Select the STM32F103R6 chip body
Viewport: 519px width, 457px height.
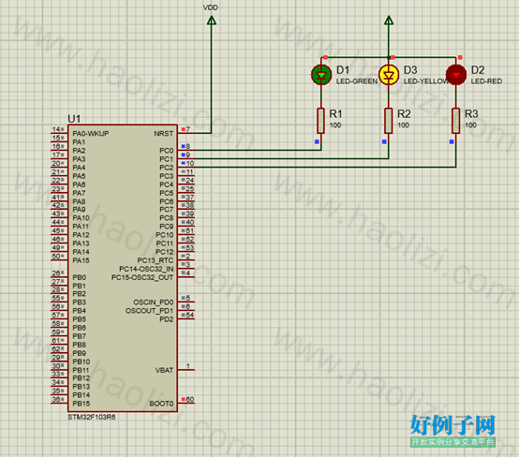point(123,268)
